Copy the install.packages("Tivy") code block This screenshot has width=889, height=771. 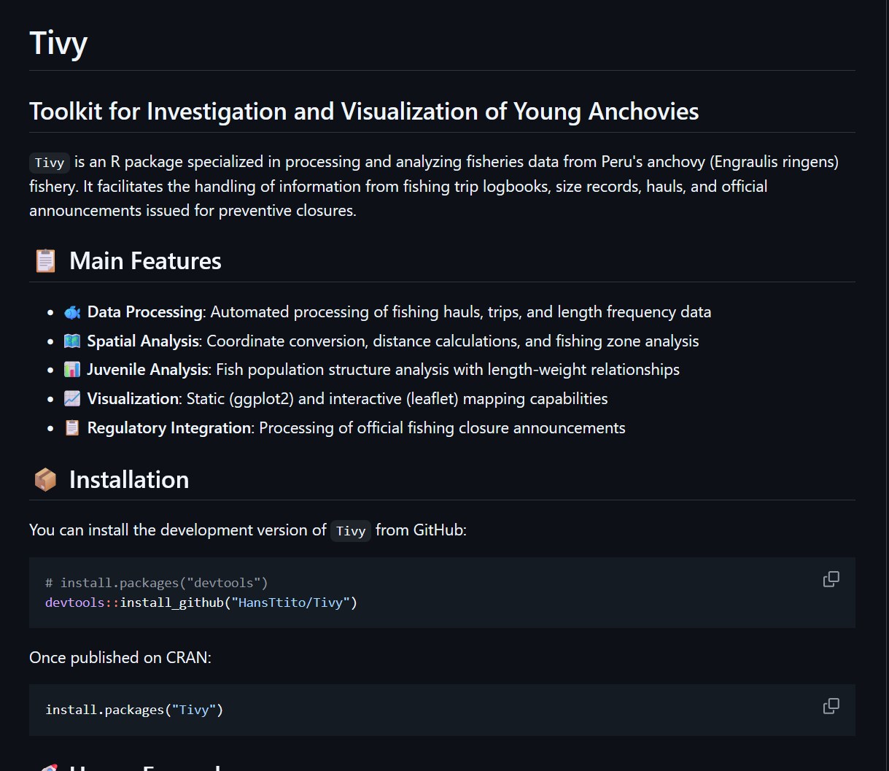[x=831, y=706]
